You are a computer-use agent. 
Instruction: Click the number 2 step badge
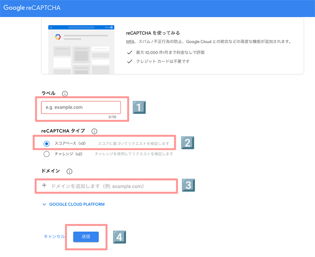(188, 143)
